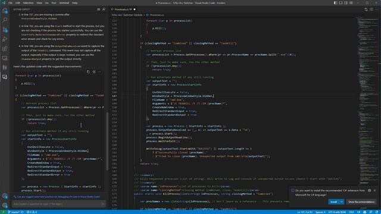Open the Run menu
The height and width of the screenshot is (214, 381).
click(54, 3)
